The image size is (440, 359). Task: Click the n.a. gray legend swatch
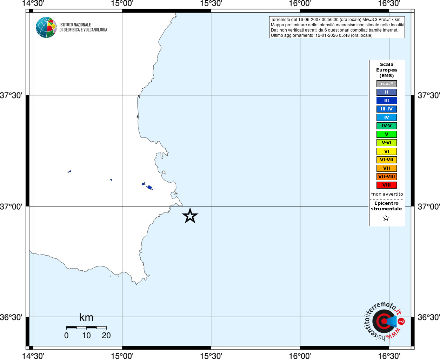pyautogui.click(x=387, y=84)
